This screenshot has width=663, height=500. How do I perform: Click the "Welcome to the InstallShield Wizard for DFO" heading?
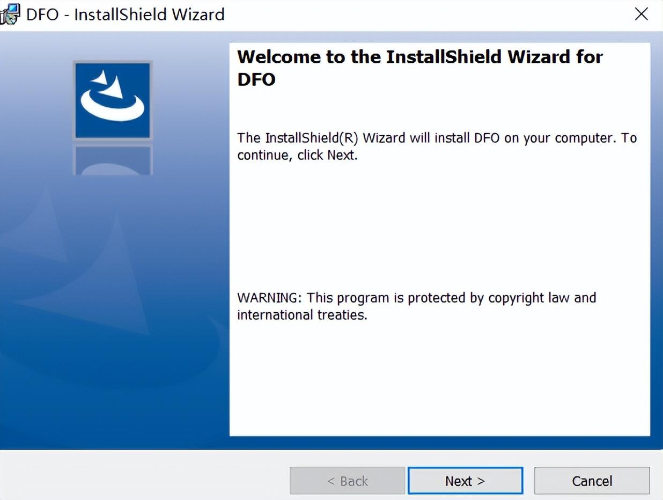[420, 68]
